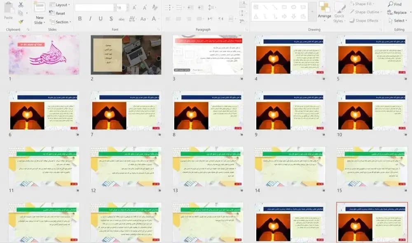The image size is (412, 243).
Task: Open the Arrange menu
Action: pyautogui.click(x=325, y=11)
